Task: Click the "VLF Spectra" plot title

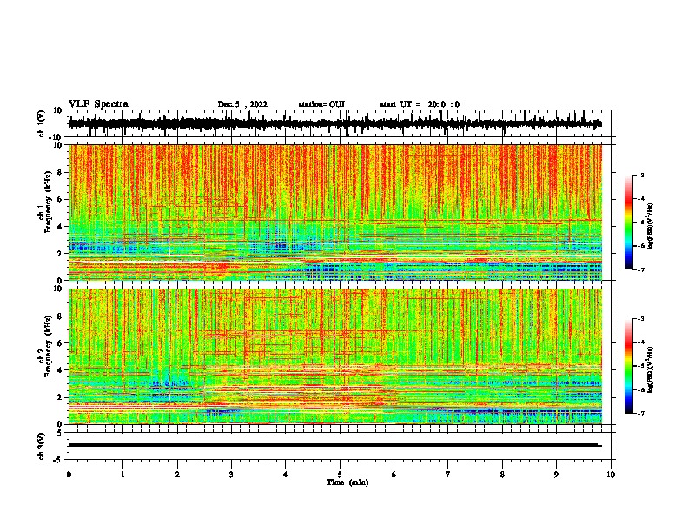Action: click(98, 104)
